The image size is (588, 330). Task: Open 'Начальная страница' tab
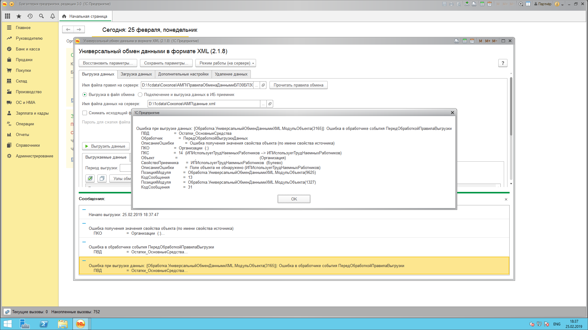(85, 16)
